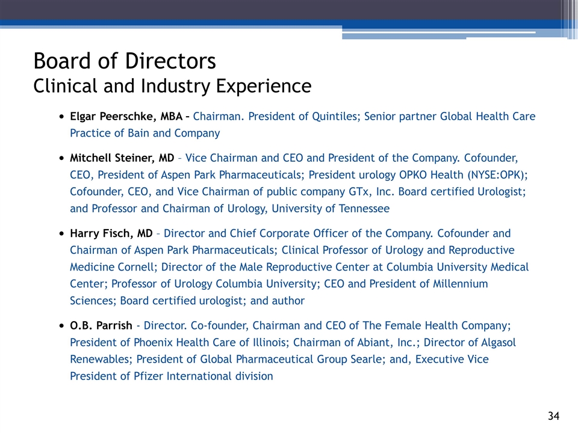The height and width of the screenshot is (433, 578).
Task: Click the name Harry Fisch, MD
Action: click(111, 233)
